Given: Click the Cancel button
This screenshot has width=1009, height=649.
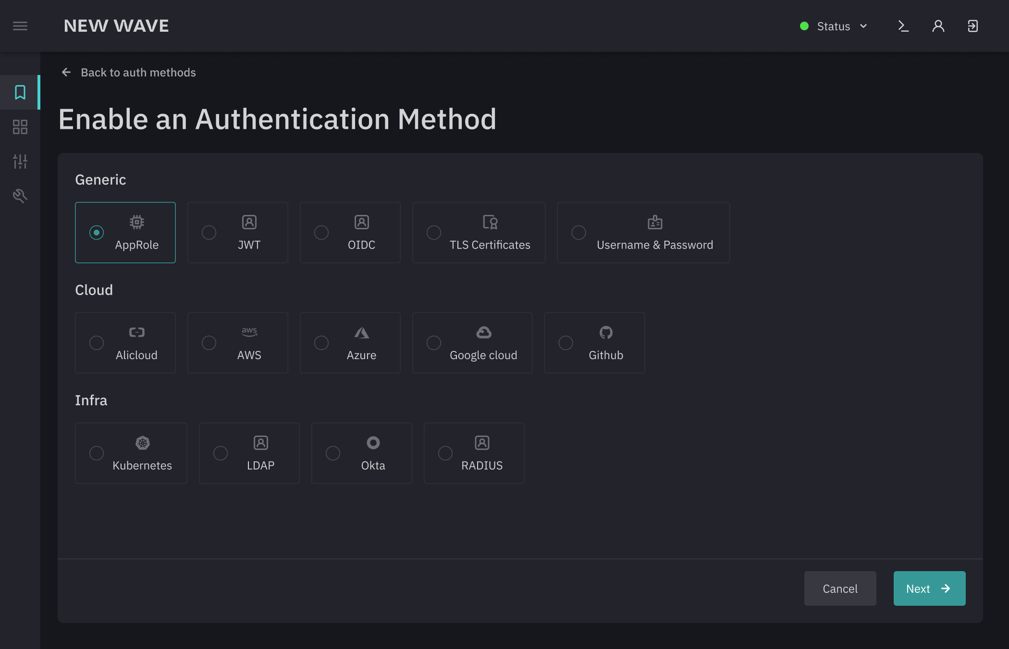Looking at the screenshot, I should coord(840,588).
